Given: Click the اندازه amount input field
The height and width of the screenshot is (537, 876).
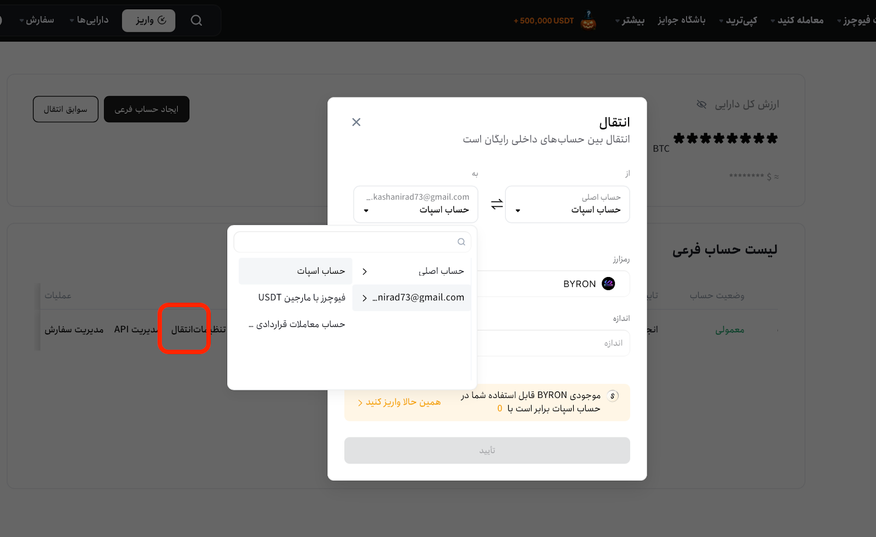Looking at the screenshot, I should 553,343.
